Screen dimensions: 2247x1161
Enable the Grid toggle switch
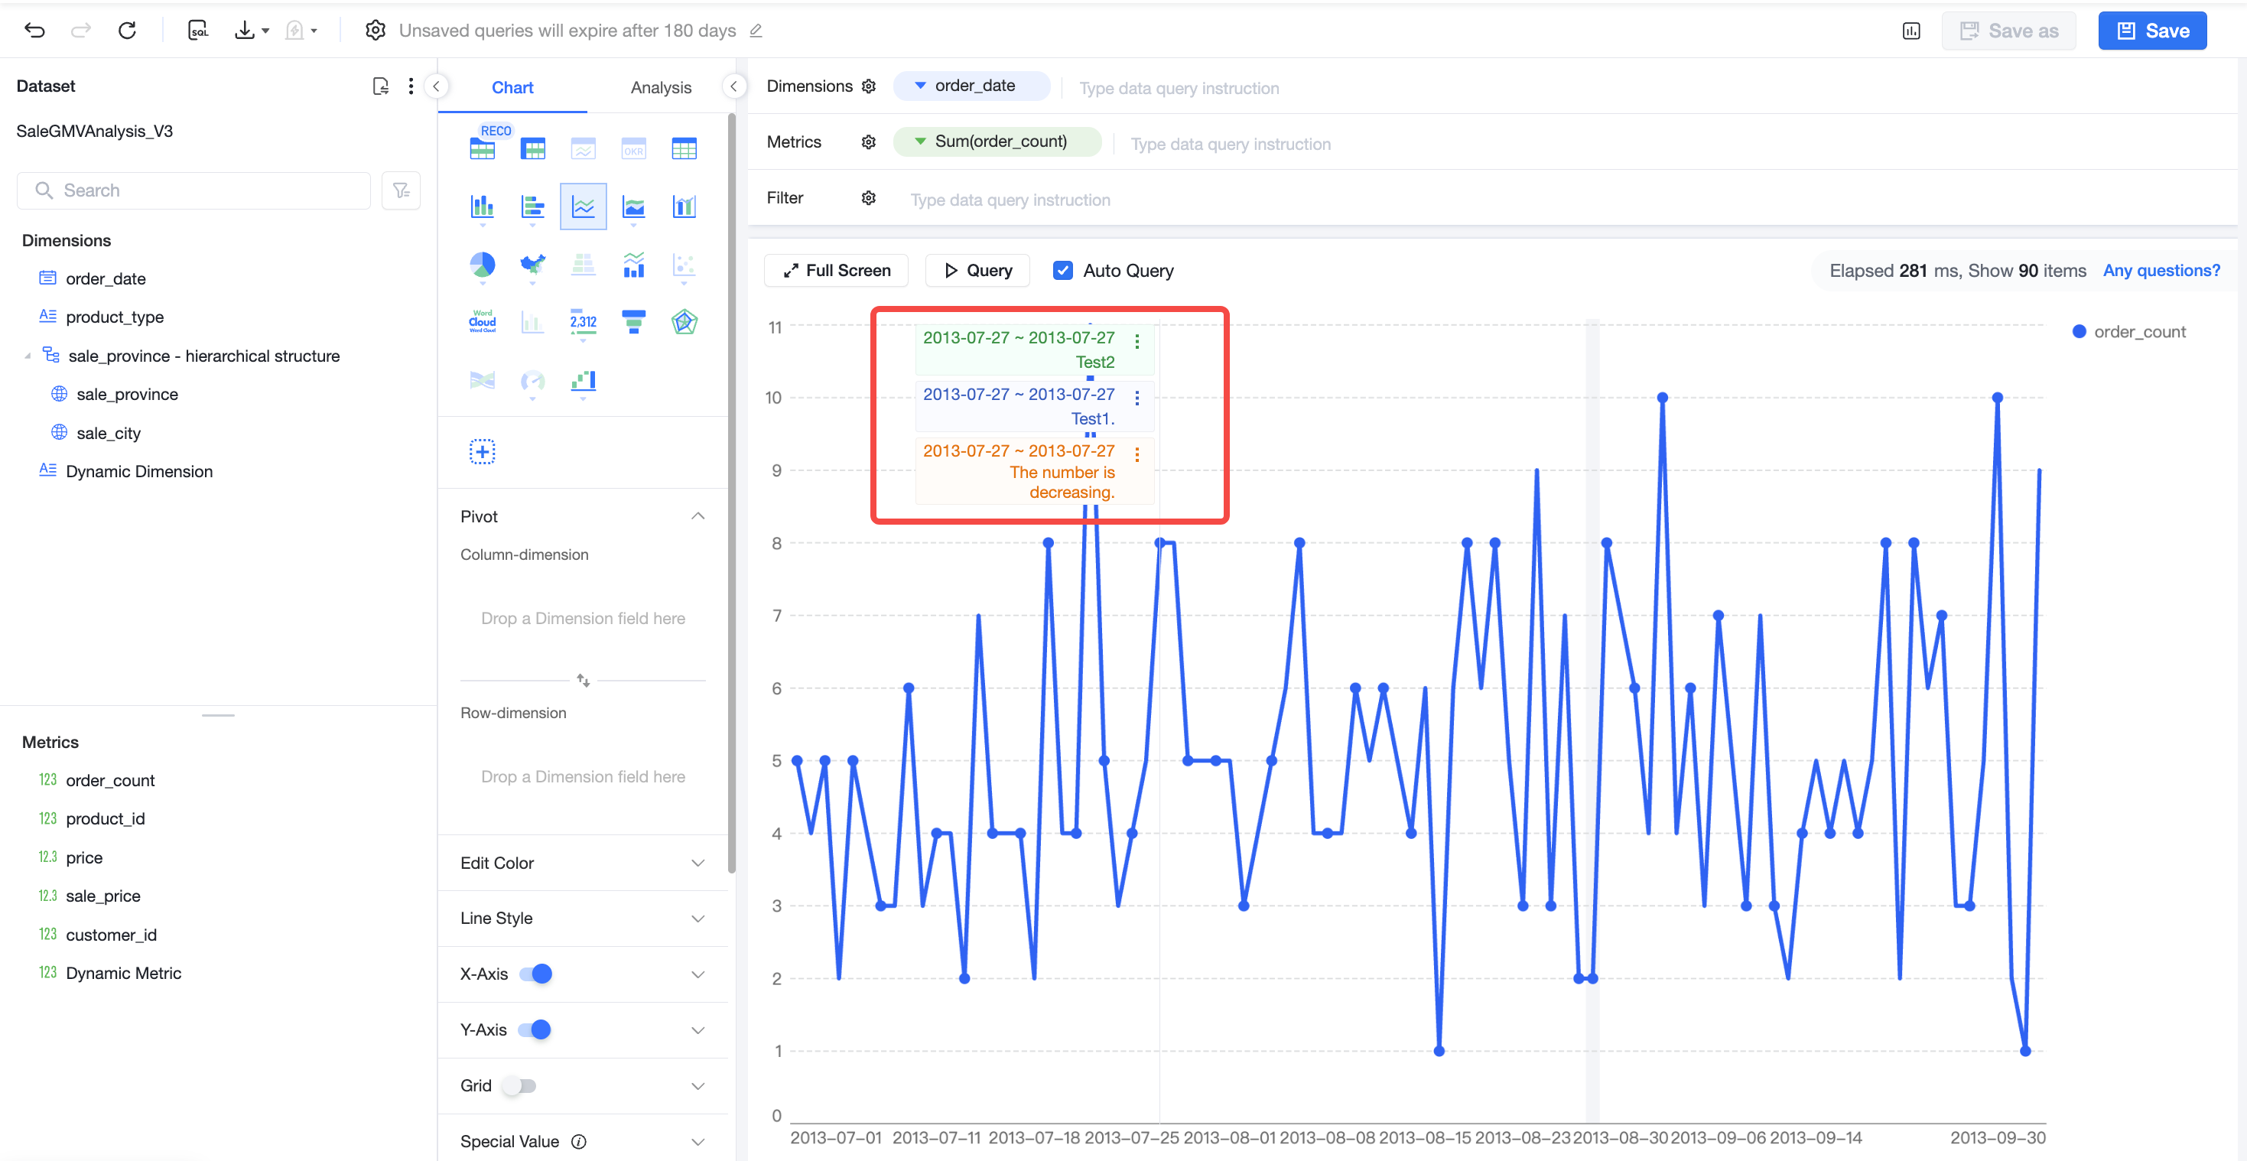coord(520,1085)
